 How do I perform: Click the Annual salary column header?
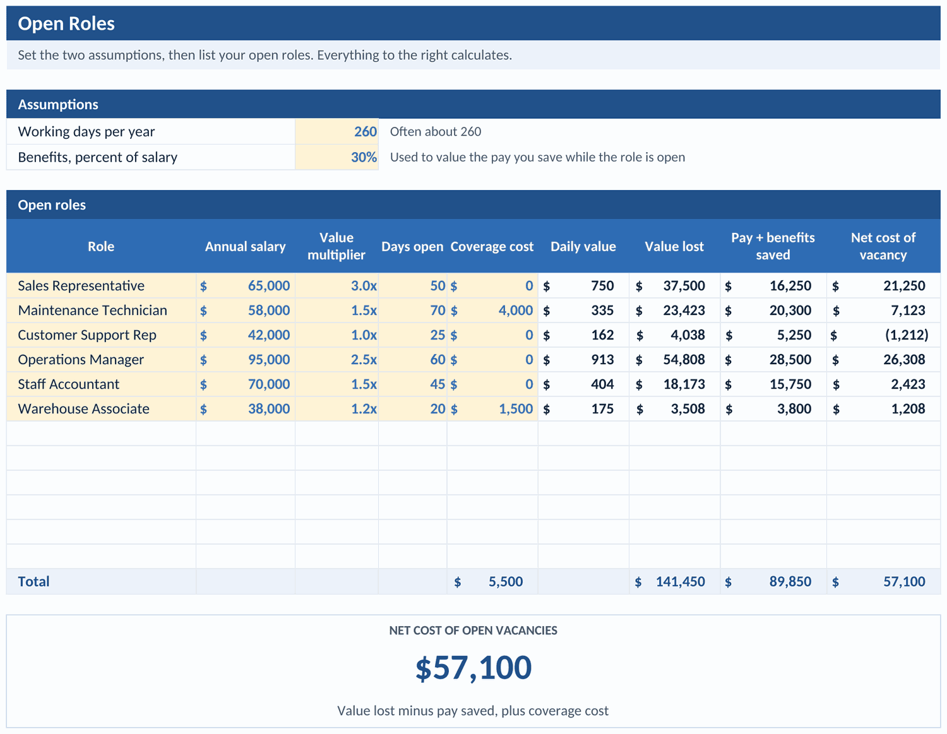click(x=246, y=246)
